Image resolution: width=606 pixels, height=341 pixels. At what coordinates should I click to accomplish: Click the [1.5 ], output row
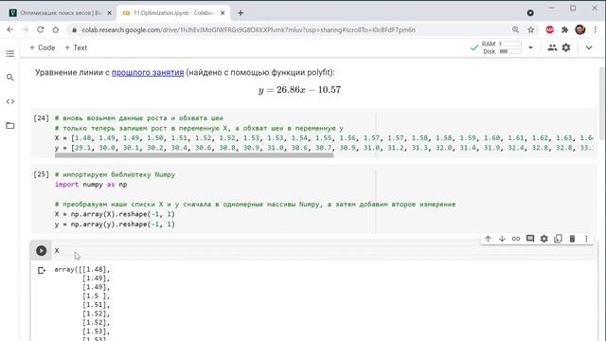click(x=96, y=296)
